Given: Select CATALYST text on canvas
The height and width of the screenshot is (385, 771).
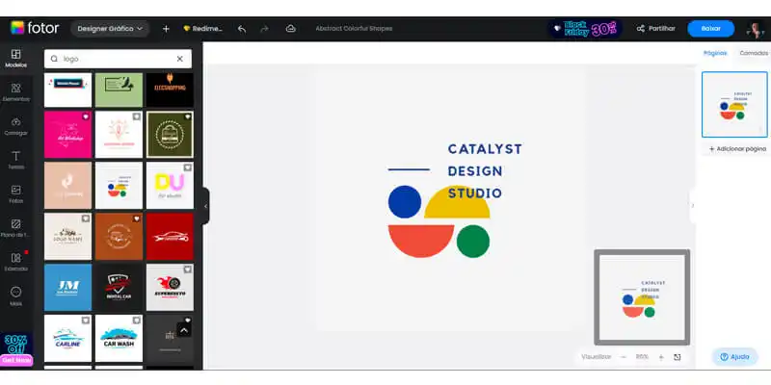Looking at the screenshot, I should point(485,149).
